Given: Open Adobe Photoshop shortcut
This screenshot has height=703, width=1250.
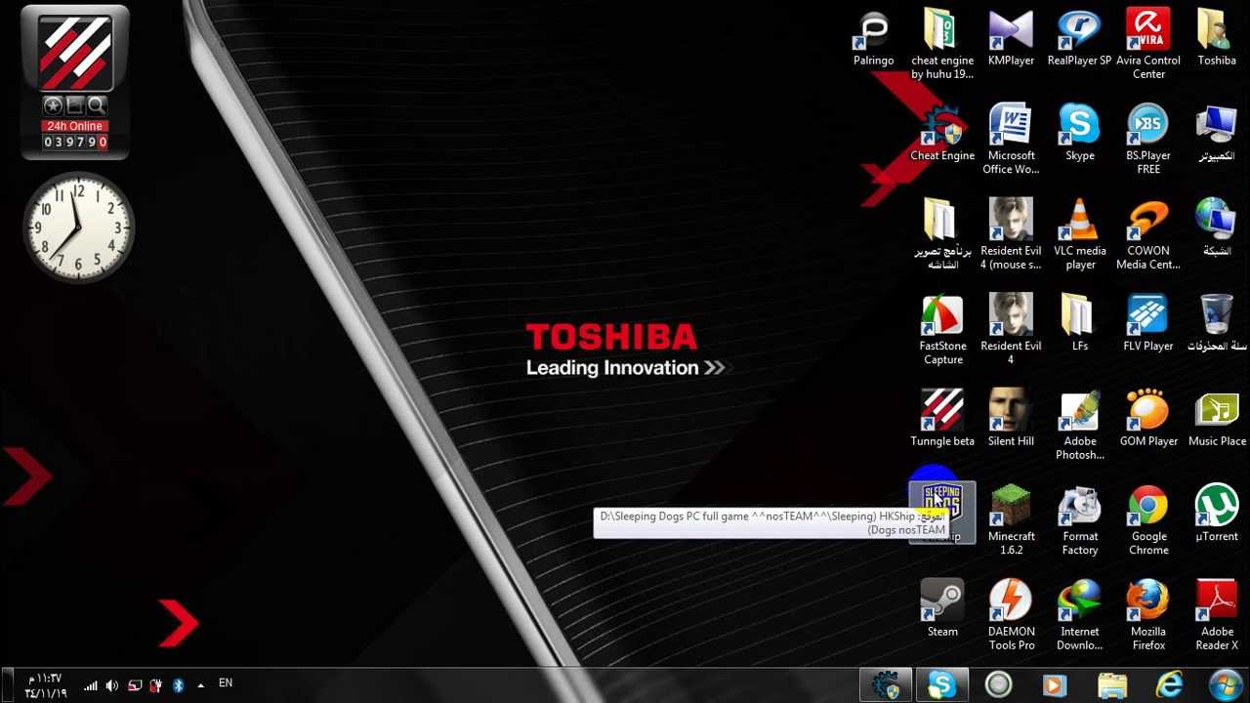Looking at the screenshot, I should click(x=1079, y=425).
